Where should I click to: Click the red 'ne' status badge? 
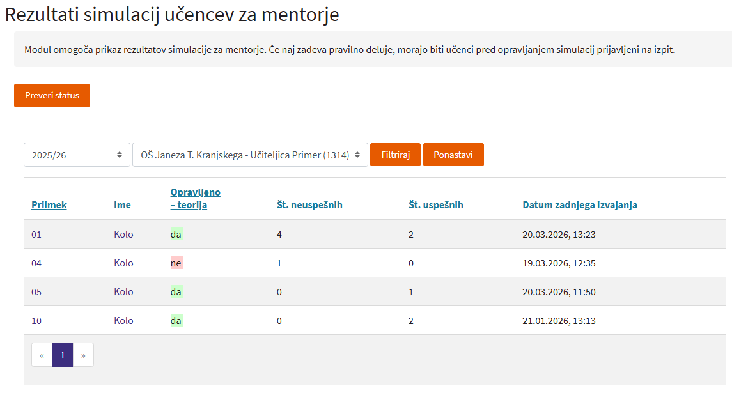176,263
